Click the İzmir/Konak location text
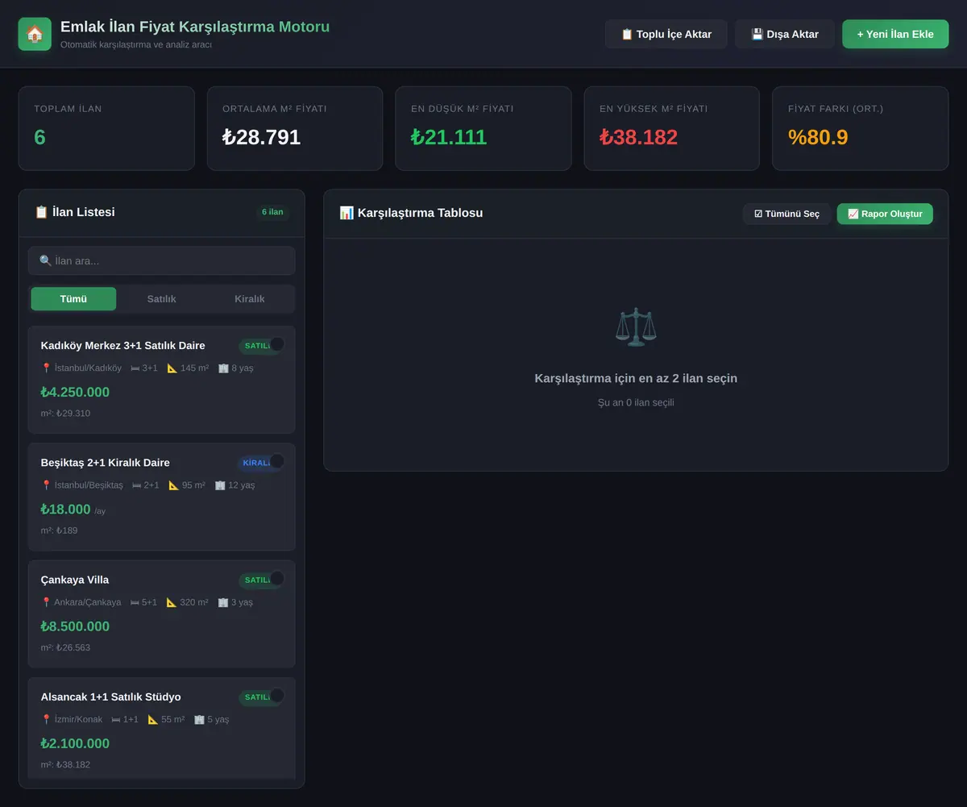This screenshot has height=807, width=967. 78,719
